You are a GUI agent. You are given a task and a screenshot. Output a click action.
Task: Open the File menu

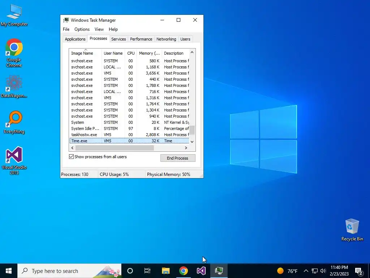[x=66, y=29]
